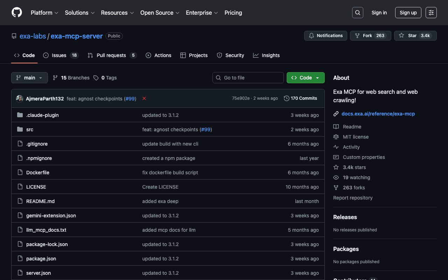Click the Sign up button

(x=408, y=13)
